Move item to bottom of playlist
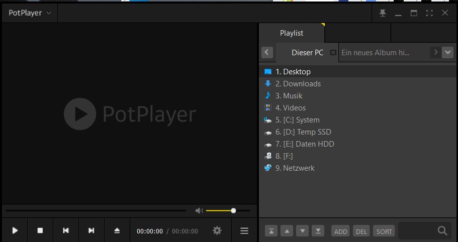458x242 pixels. [x=318, y=231]
